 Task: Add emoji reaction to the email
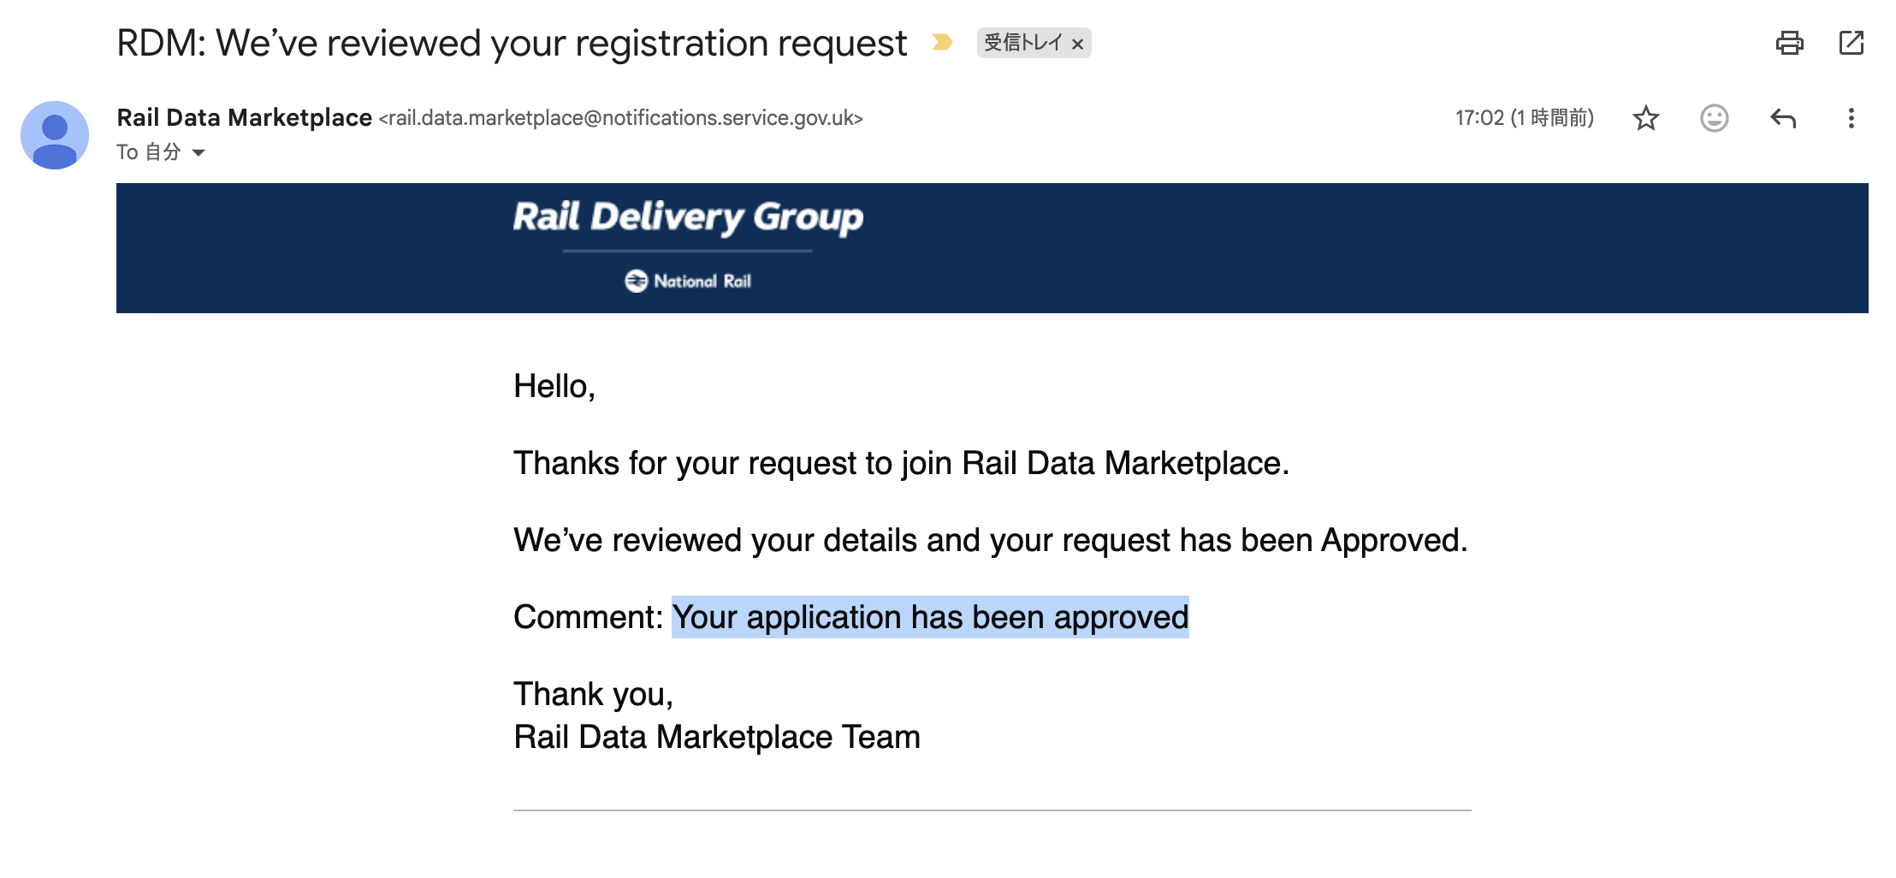coord(1714,118)
